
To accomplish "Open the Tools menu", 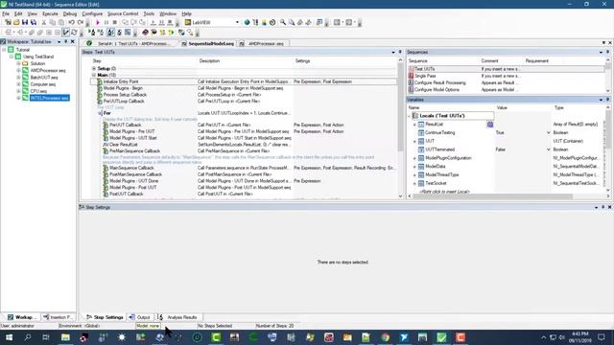I will pos(149,13).
